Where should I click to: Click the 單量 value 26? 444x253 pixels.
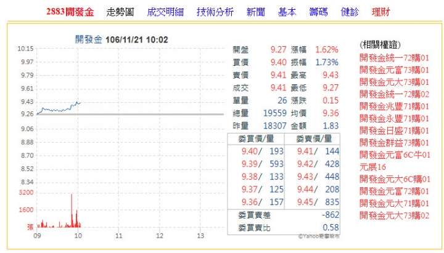(x=282, y=100)
